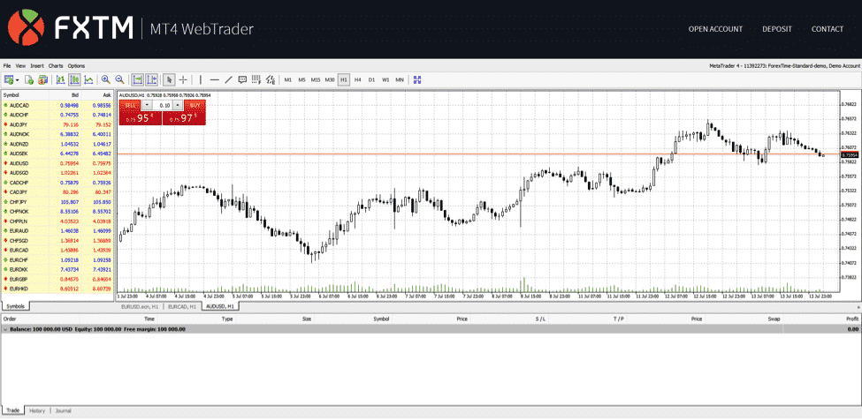Set timeframe to M15
862x420 pixels.
click(316, 79)
